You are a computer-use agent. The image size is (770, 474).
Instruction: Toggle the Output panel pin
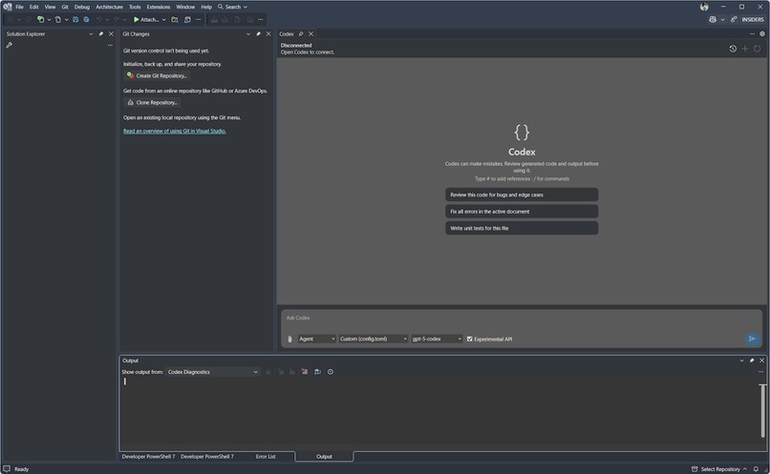[752, 361]
